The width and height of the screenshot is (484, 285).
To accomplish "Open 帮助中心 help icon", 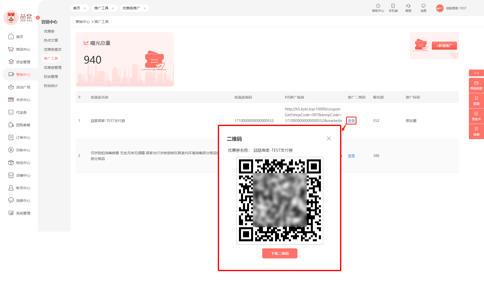I will [x=378, y=6].
